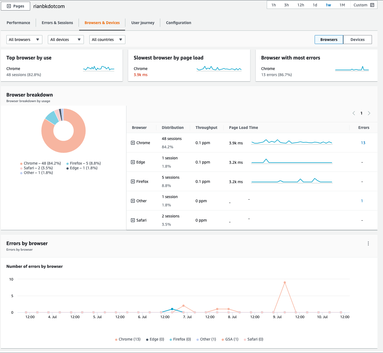The width and height of the screenshot is (383, 353).
Task: Expand the Safari row plus icon
Action: point(133,220)
